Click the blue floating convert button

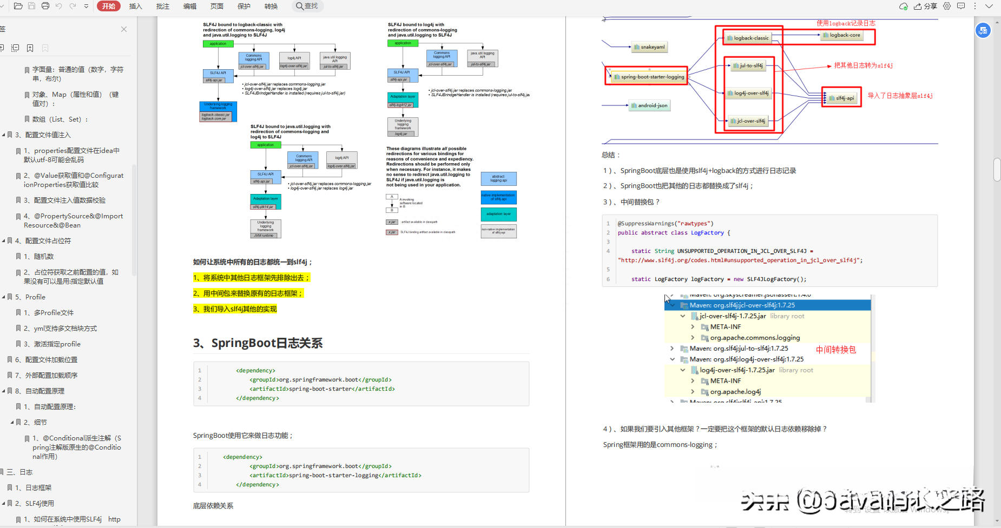pos(983,30)
